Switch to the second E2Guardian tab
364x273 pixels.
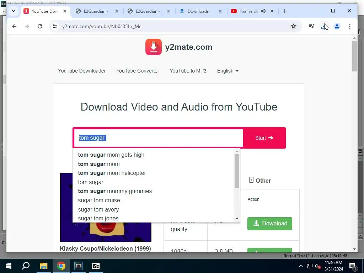147,11
